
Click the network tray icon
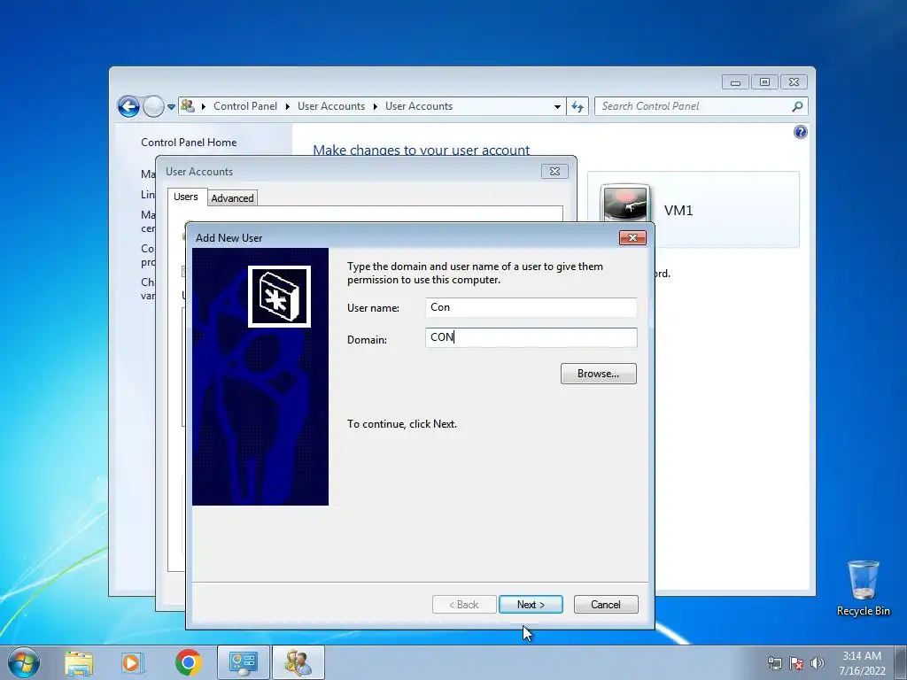point(774,663)
